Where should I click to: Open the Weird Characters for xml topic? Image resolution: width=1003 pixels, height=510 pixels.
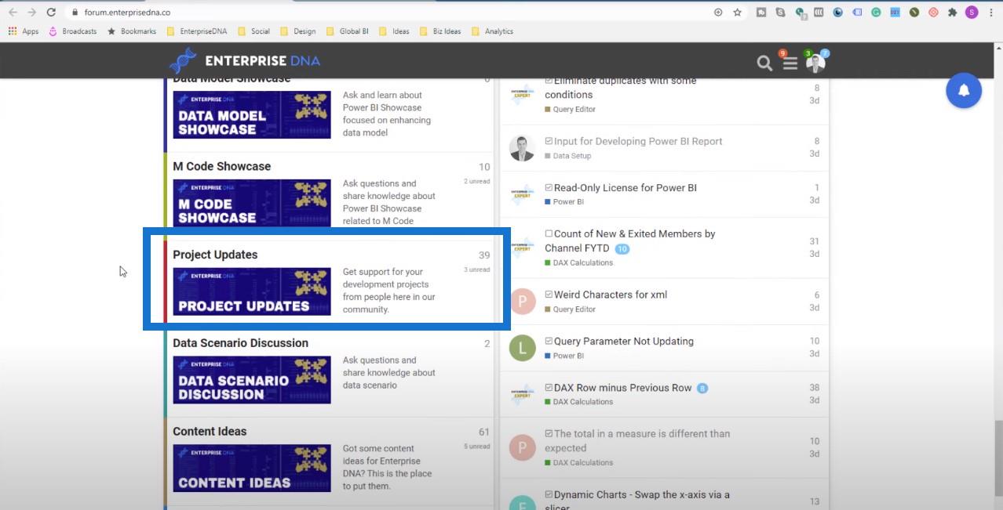coord(611,295)
